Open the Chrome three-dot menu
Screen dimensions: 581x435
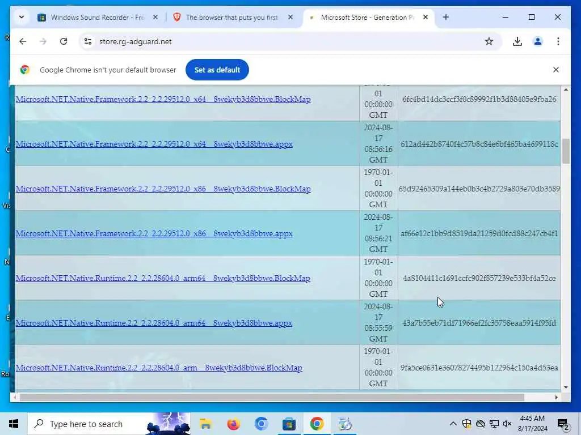558,41
